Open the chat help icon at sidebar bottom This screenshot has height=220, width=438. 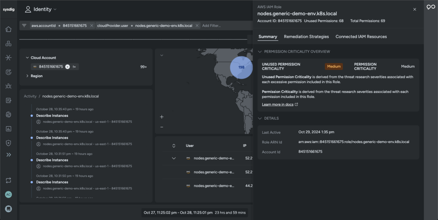[x=8, y=208]
